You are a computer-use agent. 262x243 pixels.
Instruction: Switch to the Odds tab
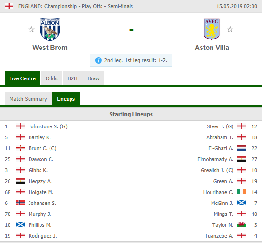(x=51, y=78)
